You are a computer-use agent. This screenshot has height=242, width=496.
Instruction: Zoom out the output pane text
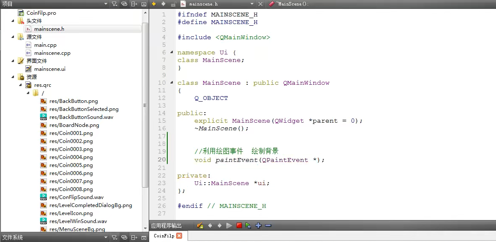pyautogui.click(x=268, y=225)
